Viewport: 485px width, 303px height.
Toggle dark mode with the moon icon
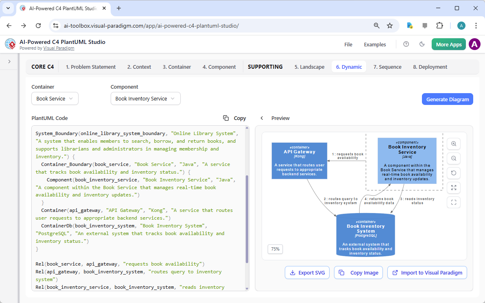pos(422,44)
